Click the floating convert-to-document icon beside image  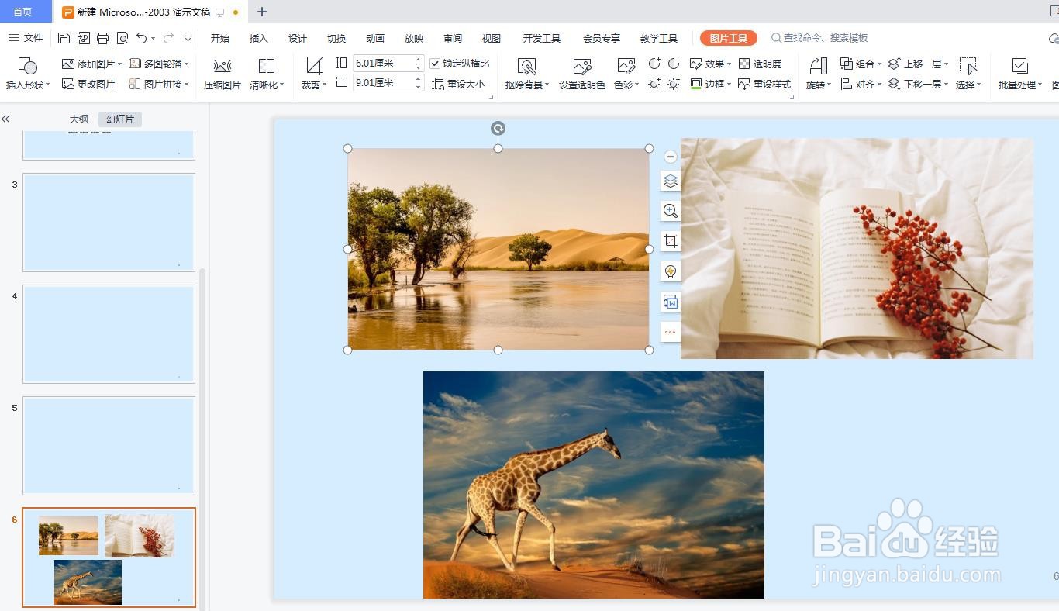[x=671, y=302]
